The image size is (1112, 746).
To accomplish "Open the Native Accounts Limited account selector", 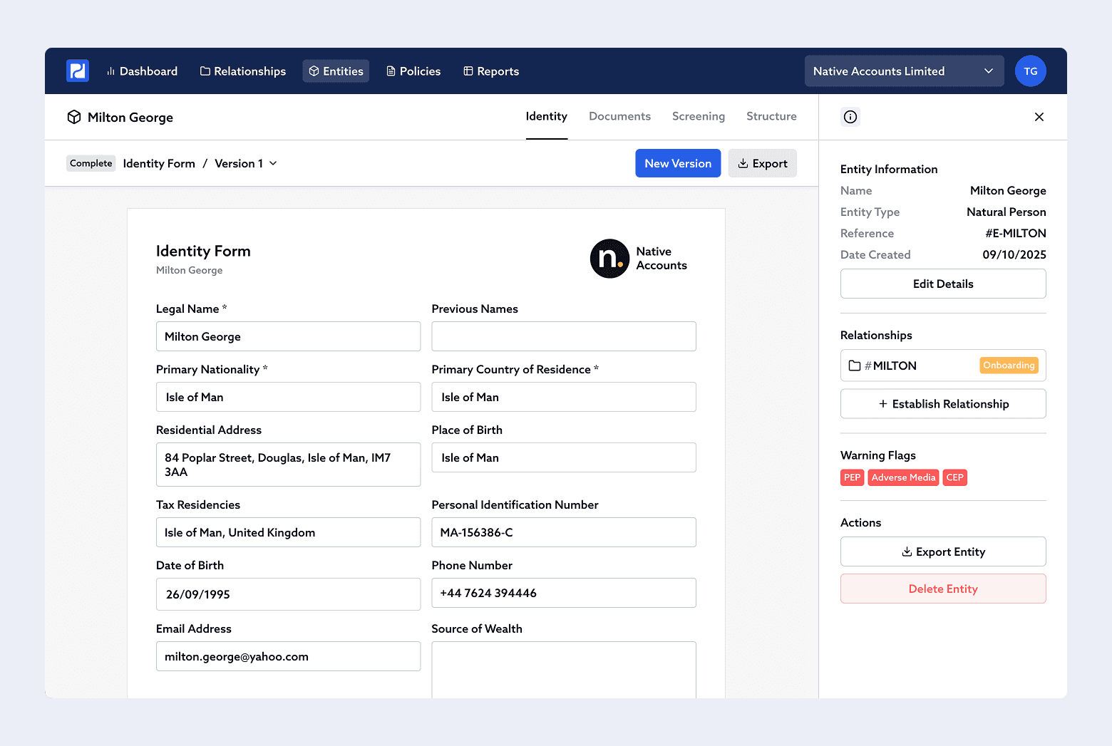I will (x=903, y=71).
